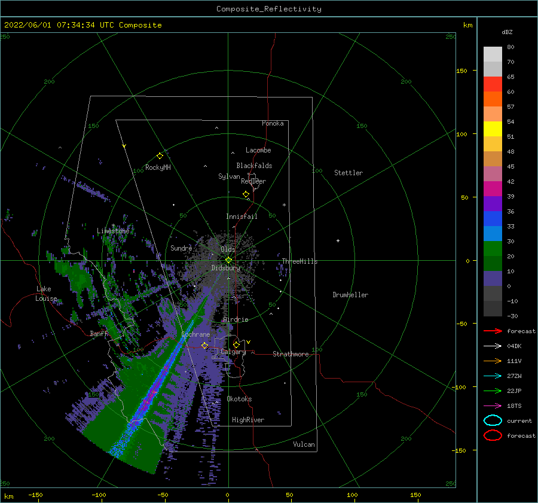Click the red forecast arrow in legend
The height and width of the screenshot is (503, 538).
493,331
